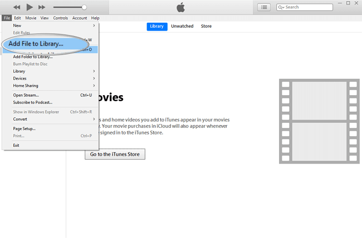Switch to the Unwatched tab
The image size is (362, 238).
[x=182, y=26]
